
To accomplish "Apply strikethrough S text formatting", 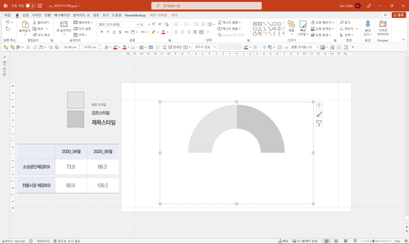I will (x=120, y=32).
